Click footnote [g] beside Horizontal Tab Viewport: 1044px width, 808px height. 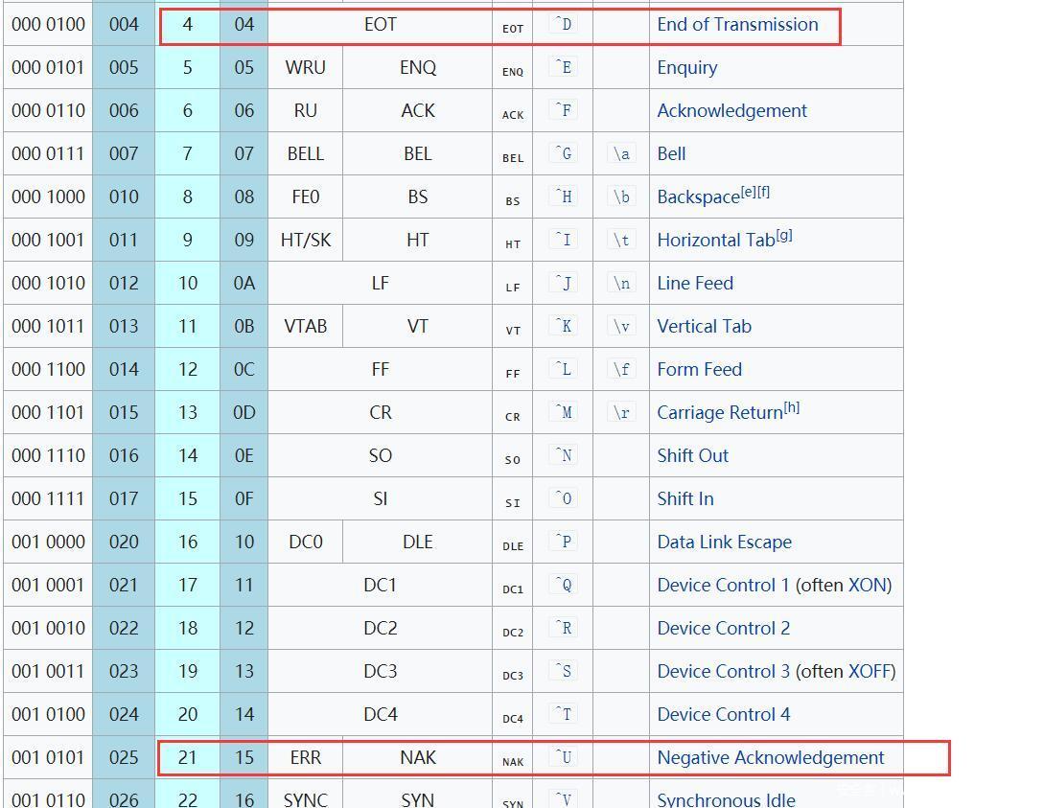(x=784, y=235)
